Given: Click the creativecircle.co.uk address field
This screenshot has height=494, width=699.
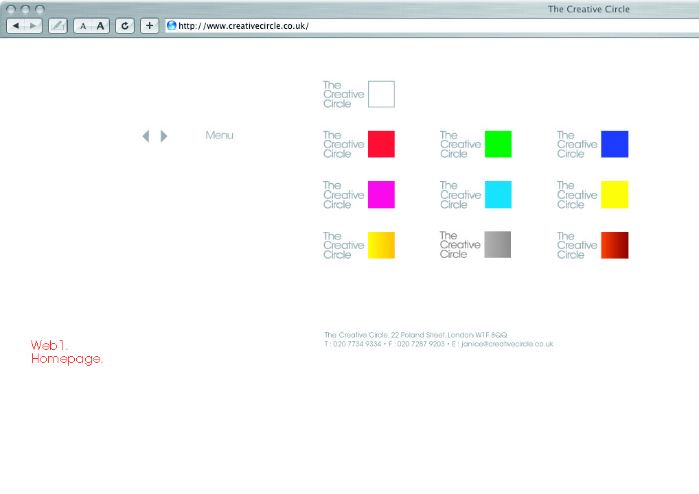Looking at the screenshot, I should [x=412, y=26].
